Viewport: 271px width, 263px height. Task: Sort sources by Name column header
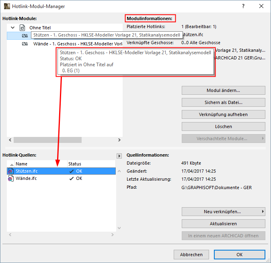[x=41, y=164]
